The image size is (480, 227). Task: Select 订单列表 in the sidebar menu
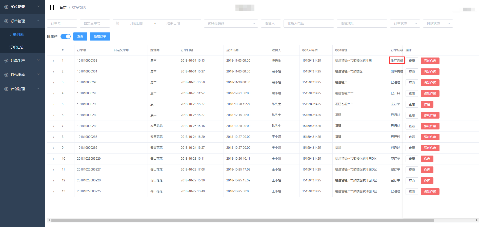pyautogui.click(x=16, y=34)
